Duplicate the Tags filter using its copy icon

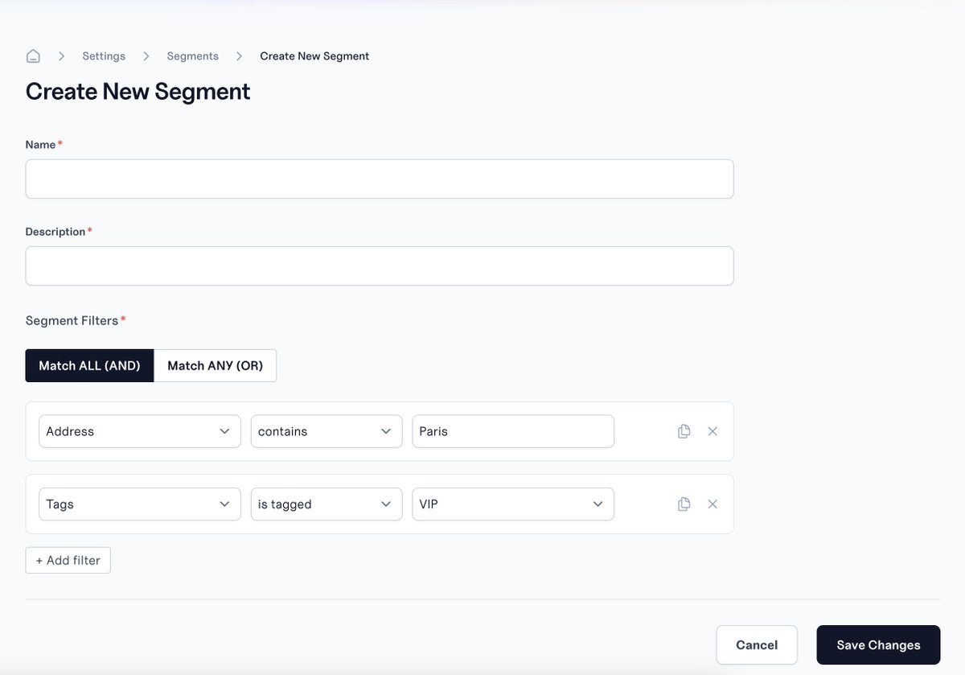684,504
